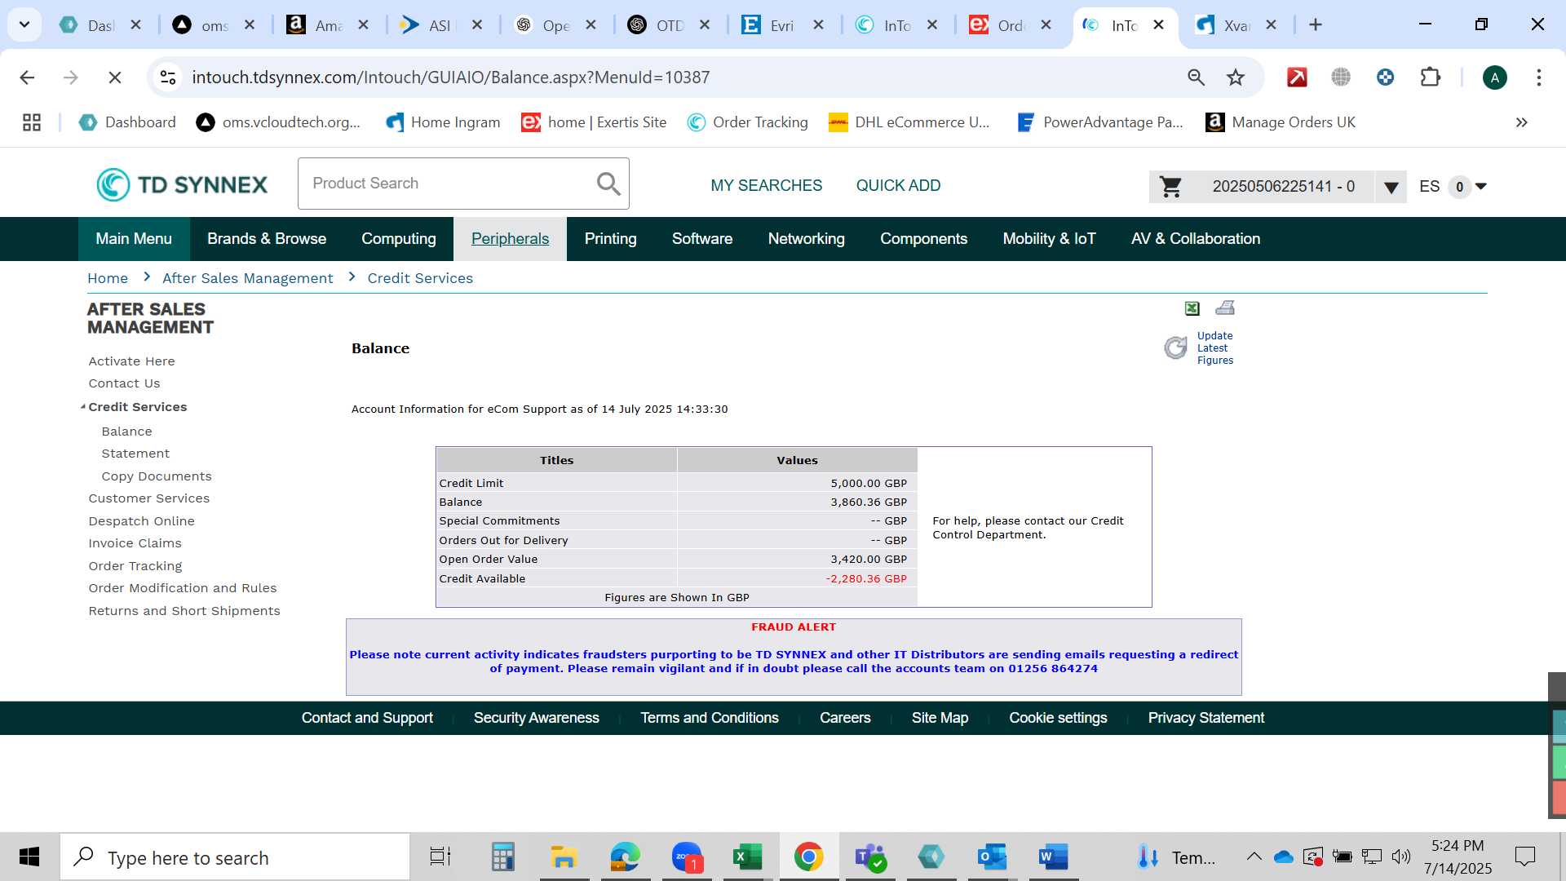This screenshot has width=1566, height=881.
Task: Open the Chrome extensions puzzle icon
Action: tap(1431, 77)
